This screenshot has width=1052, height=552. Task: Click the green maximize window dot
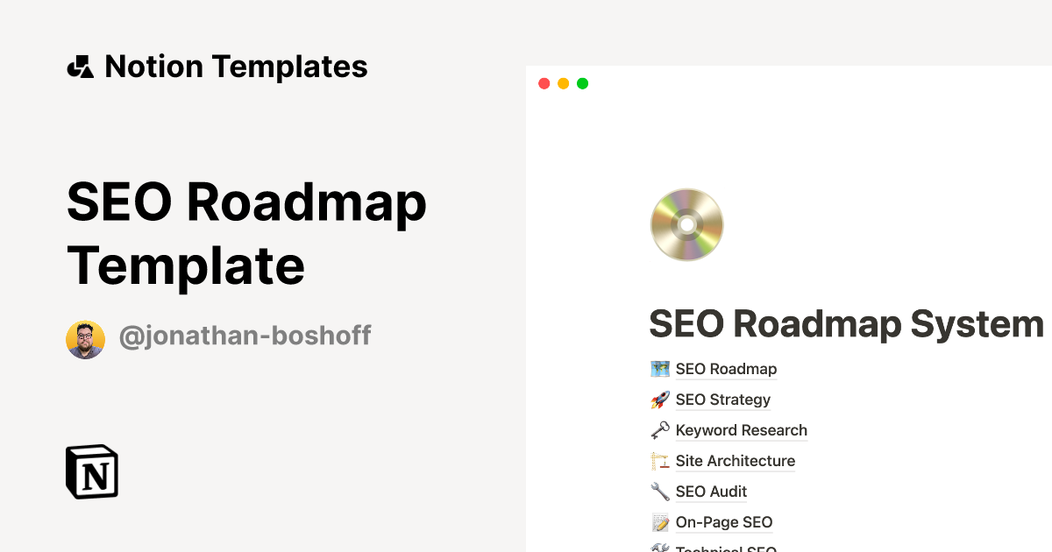[583, 83]
